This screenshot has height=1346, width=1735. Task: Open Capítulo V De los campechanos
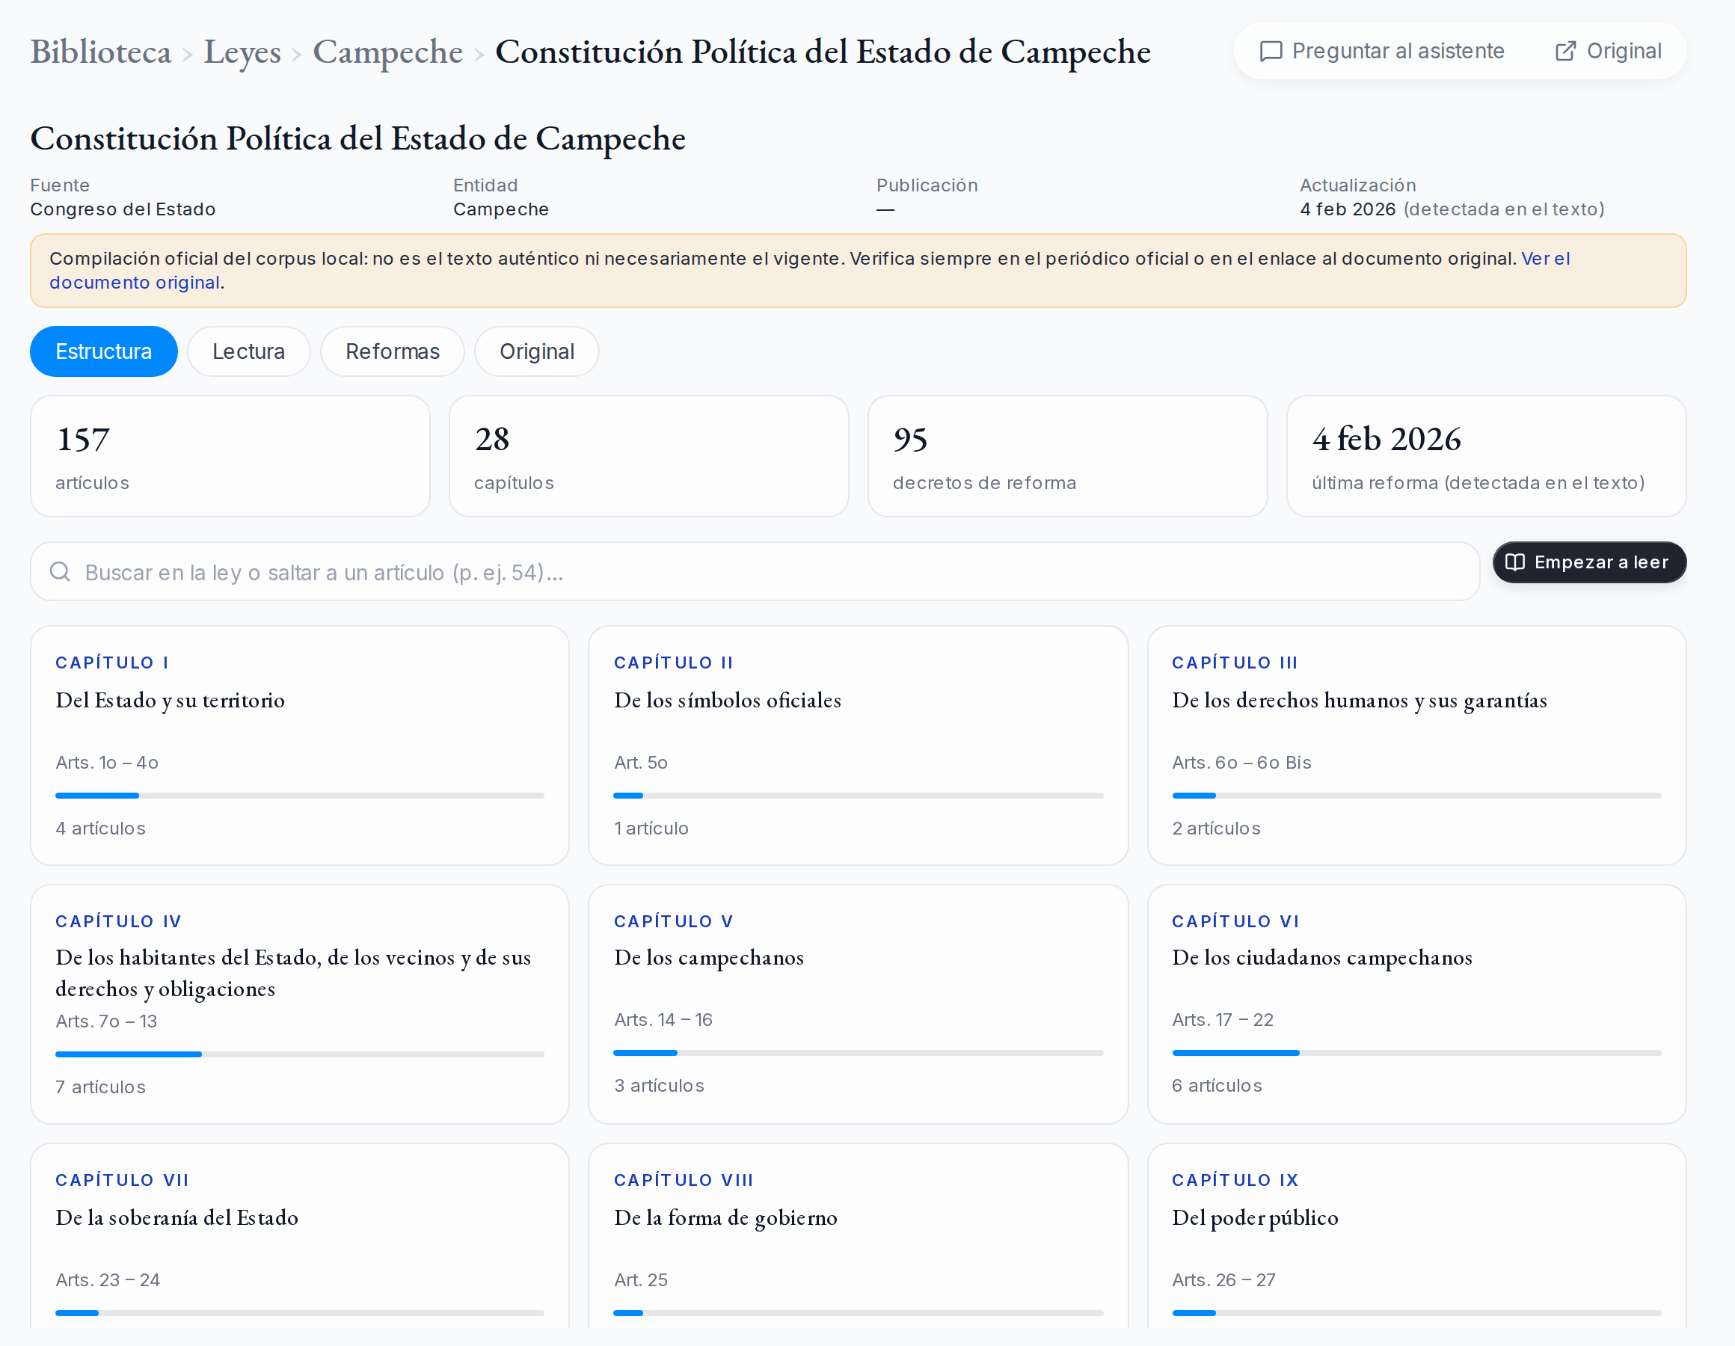coord(858,1004)
